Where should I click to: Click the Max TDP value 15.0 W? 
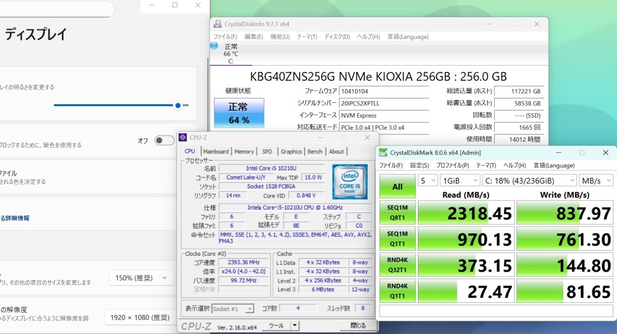pos(313,177)
